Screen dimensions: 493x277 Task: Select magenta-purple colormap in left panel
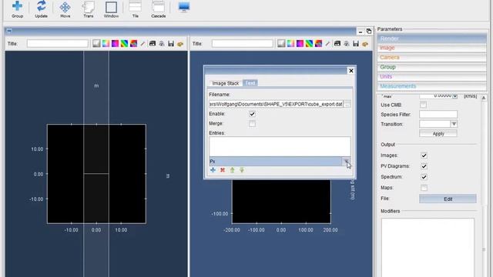point(115,44)
